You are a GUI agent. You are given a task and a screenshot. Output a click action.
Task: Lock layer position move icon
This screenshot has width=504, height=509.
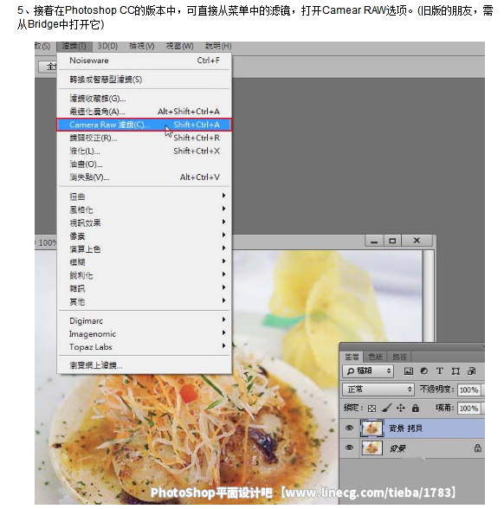pyautogui.click(x=401, y=408)
